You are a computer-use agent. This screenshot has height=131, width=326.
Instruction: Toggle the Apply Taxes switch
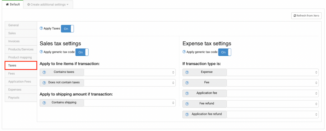coord(67,29)
